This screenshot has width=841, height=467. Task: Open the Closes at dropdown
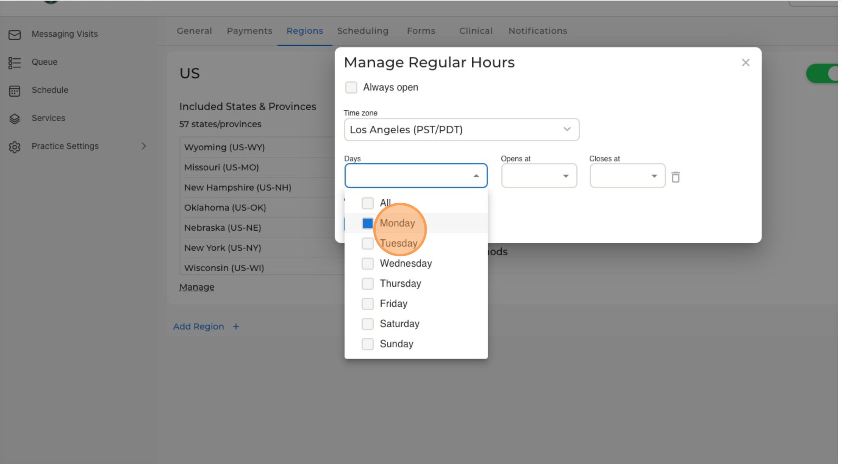click(627, 176)
